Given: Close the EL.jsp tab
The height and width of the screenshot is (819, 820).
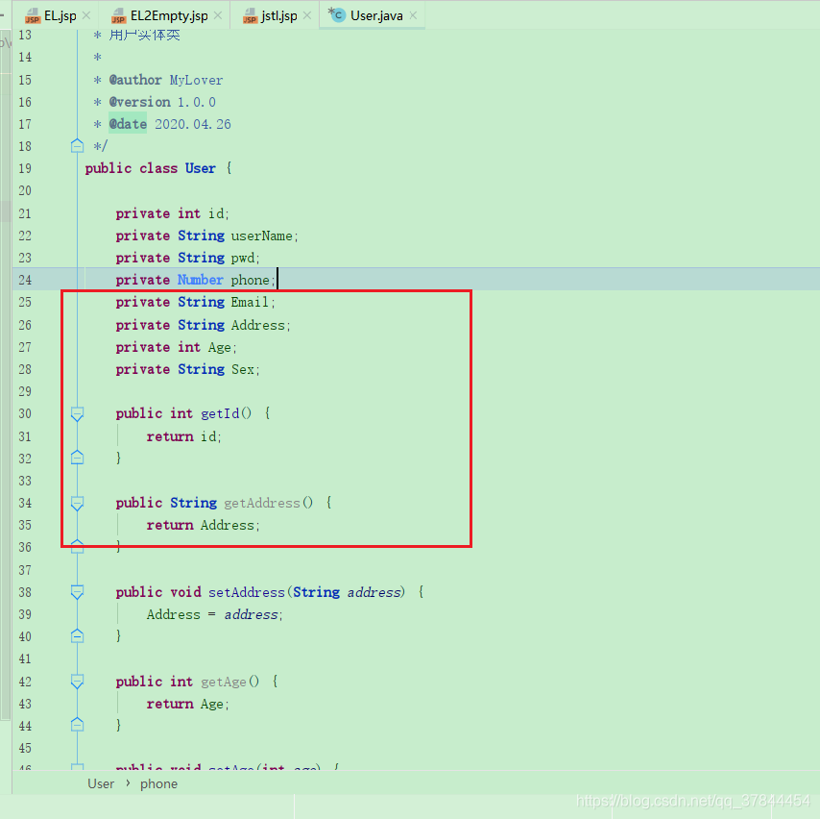Looking at the screenshot, I should pyautogui.click(x=86, y=15).
